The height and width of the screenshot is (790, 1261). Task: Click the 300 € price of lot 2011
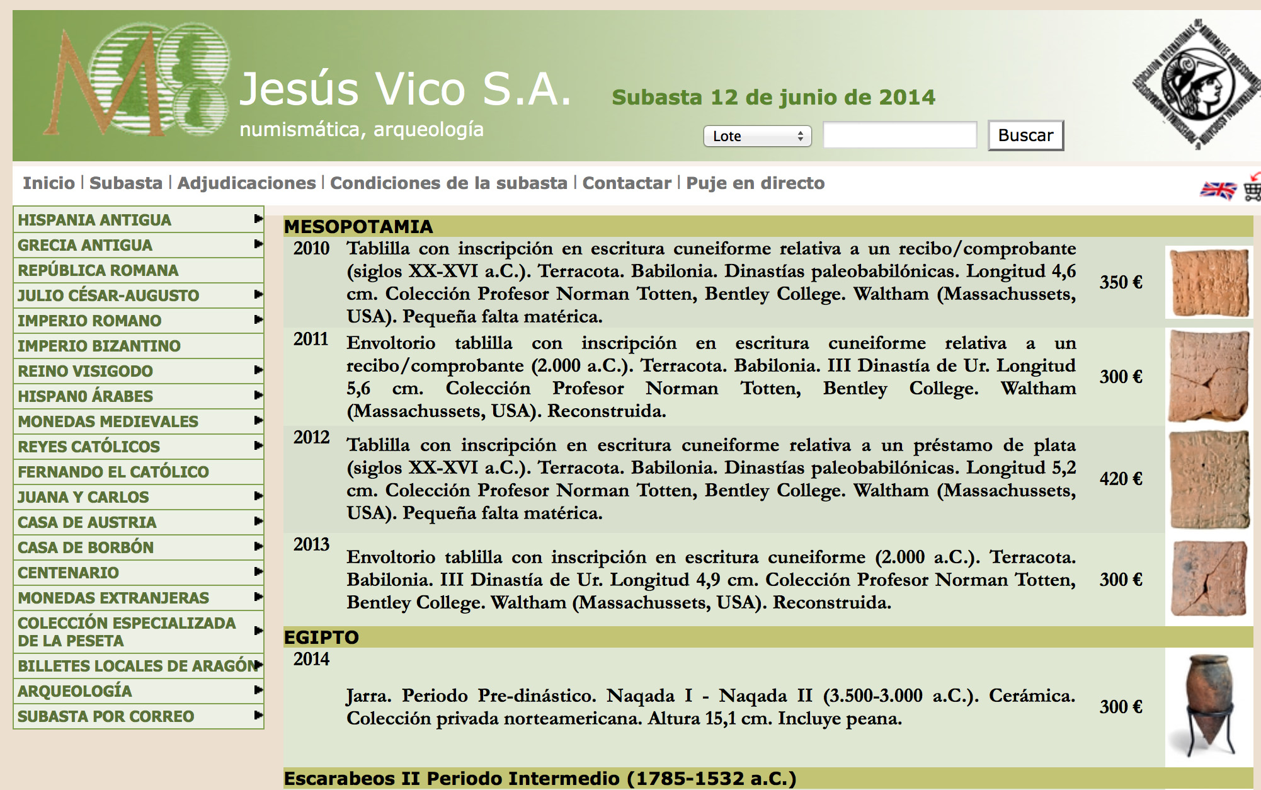[x=1121, y=377]
